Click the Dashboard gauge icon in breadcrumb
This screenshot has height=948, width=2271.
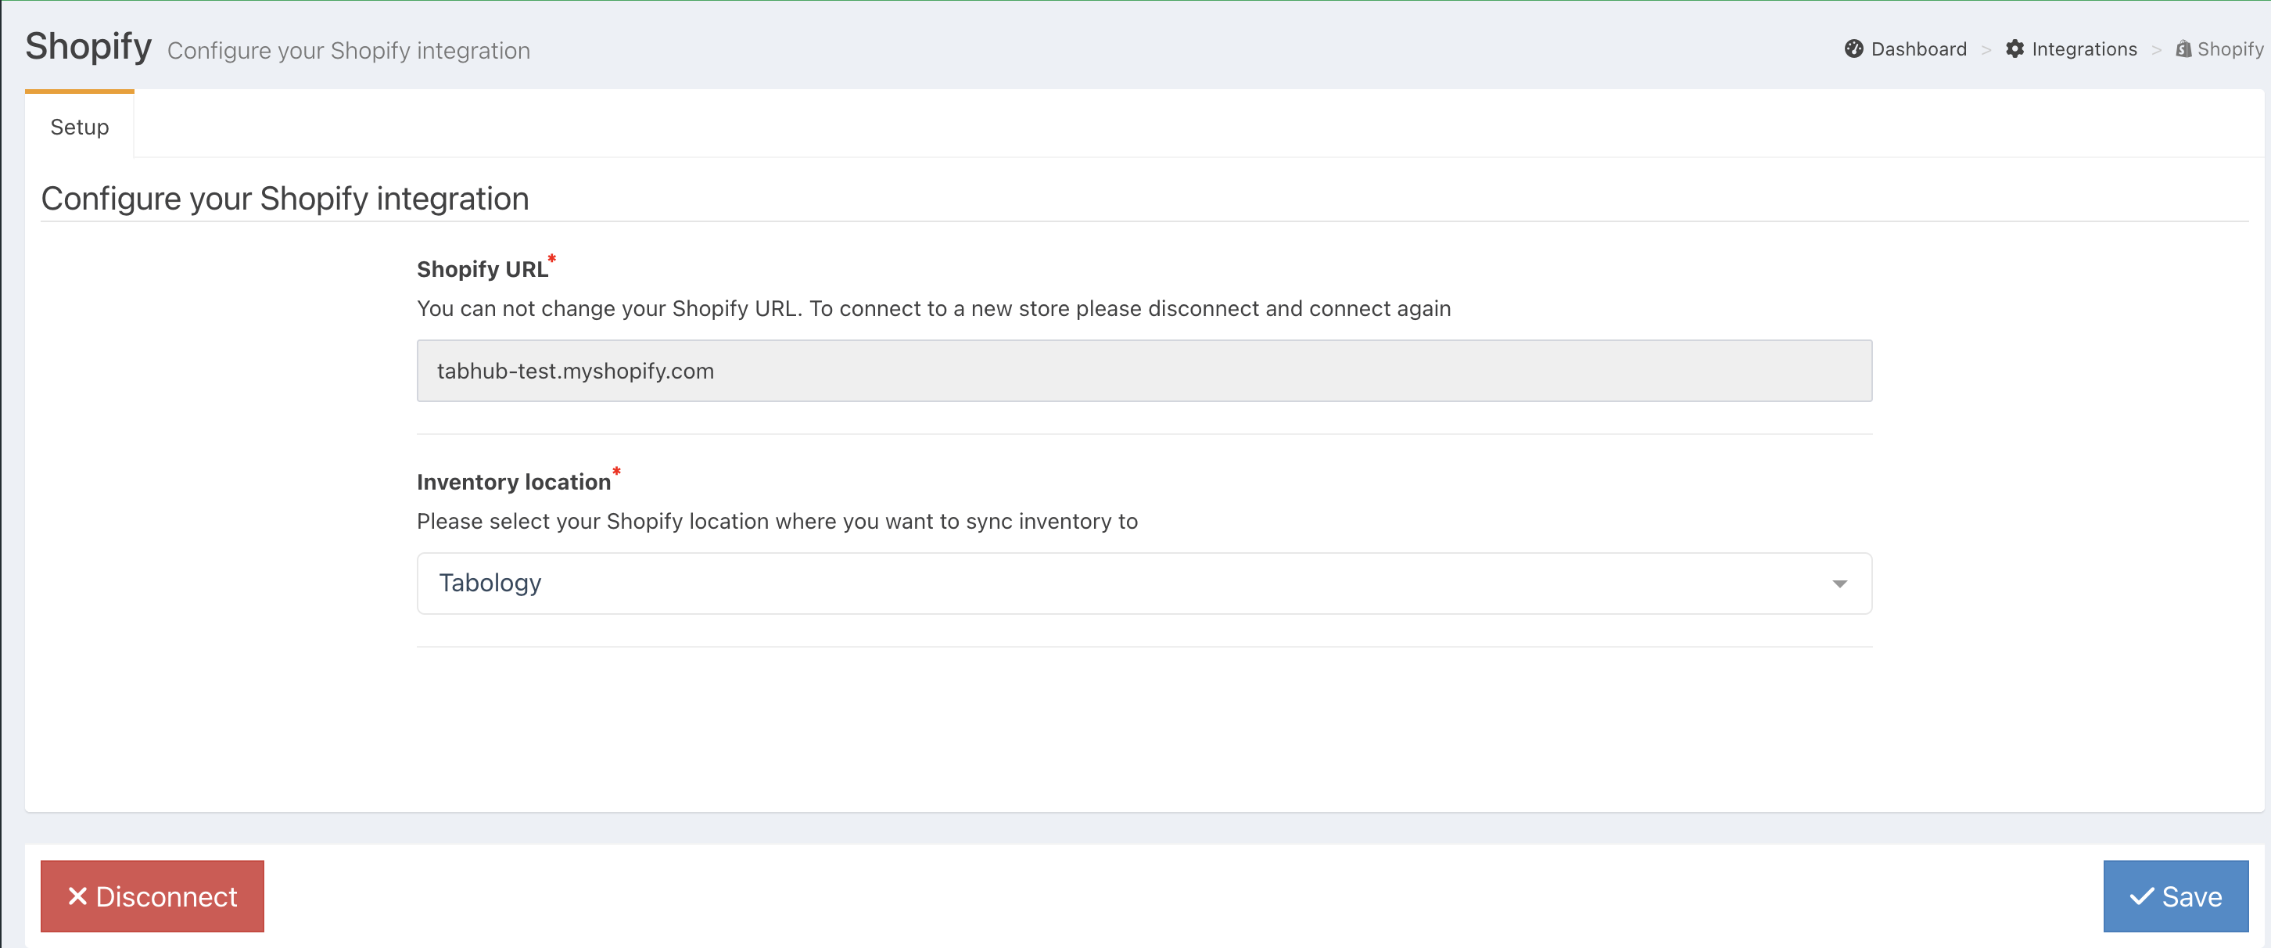pyautogui.click(x=1853, y=49)
